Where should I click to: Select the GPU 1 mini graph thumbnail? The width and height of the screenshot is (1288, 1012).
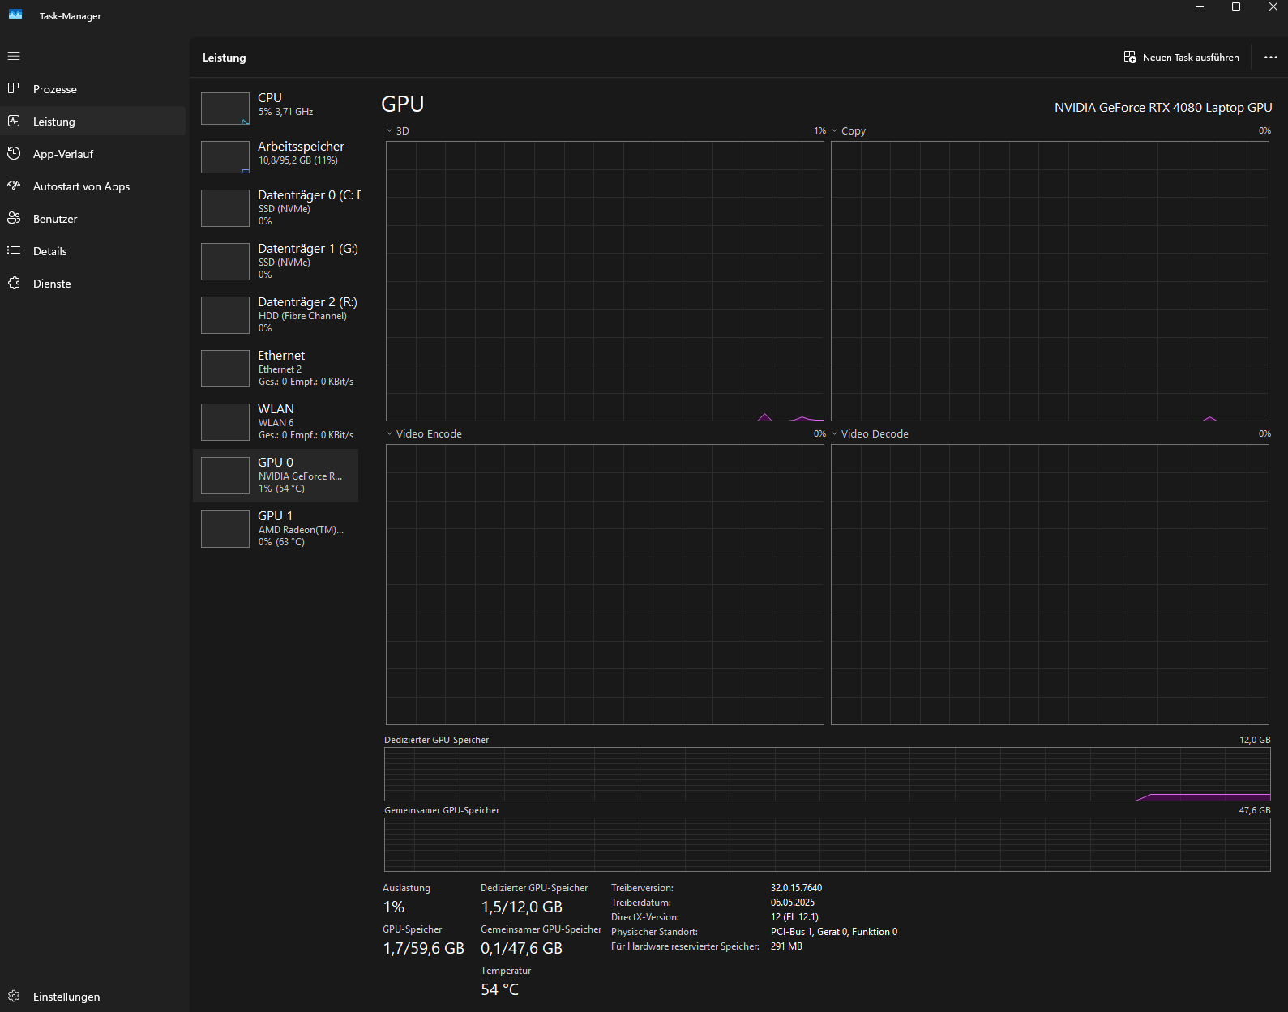(x=225, y=529)
